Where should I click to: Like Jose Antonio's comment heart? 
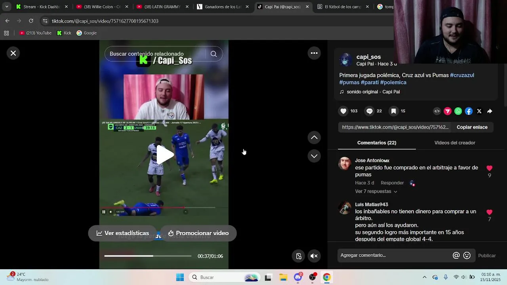click(490, 168)
